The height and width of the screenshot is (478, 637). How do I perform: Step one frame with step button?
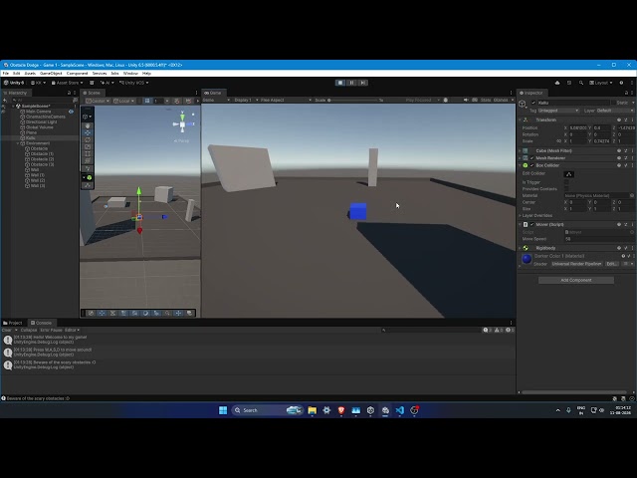(x=362, y=83)
